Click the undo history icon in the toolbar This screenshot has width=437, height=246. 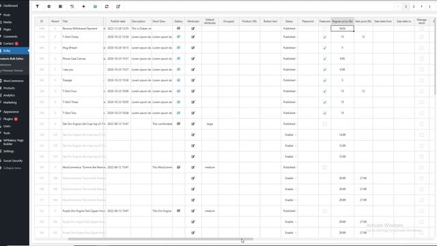72,6
